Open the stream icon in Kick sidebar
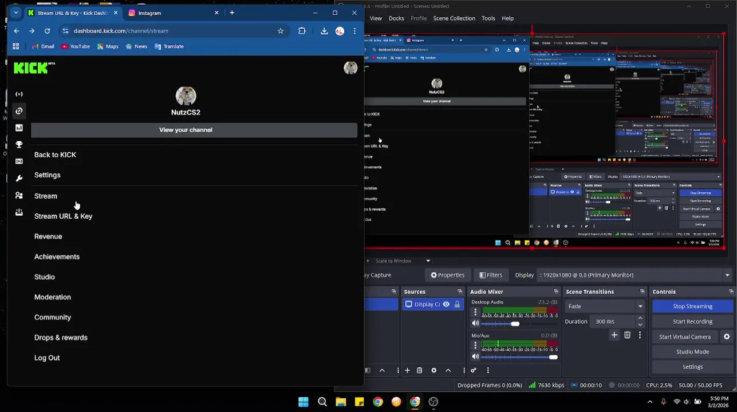The width and height of the screenshot is (737, 412). (x=19, y=94)
